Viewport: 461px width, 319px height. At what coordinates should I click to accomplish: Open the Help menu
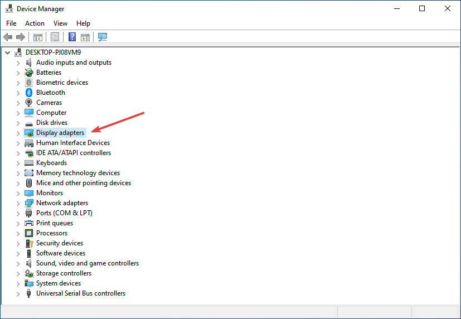point(83,23)
